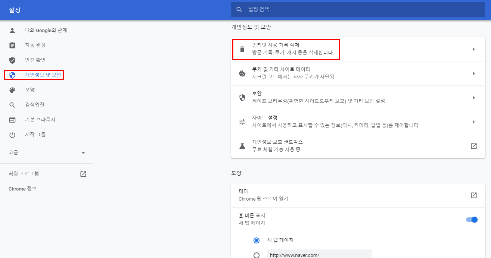
Task: Click the 설정 검색 input field
Action: [358, 10]
